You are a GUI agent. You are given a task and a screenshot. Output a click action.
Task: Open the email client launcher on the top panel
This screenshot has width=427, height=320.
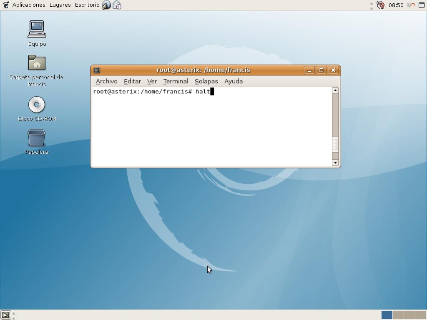[x=117, y=5]
